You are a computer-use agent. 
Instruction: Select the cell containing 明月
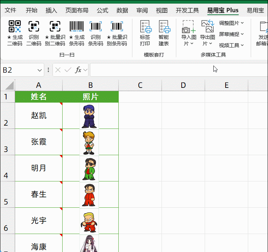(x=38, y=168)
